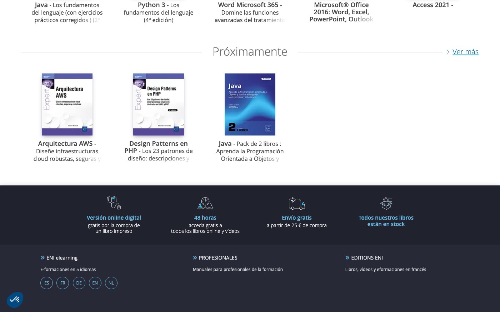Viewport: 500px width, 312px height.
Task: Click the books in stock box icon
Action: [386, 203]
